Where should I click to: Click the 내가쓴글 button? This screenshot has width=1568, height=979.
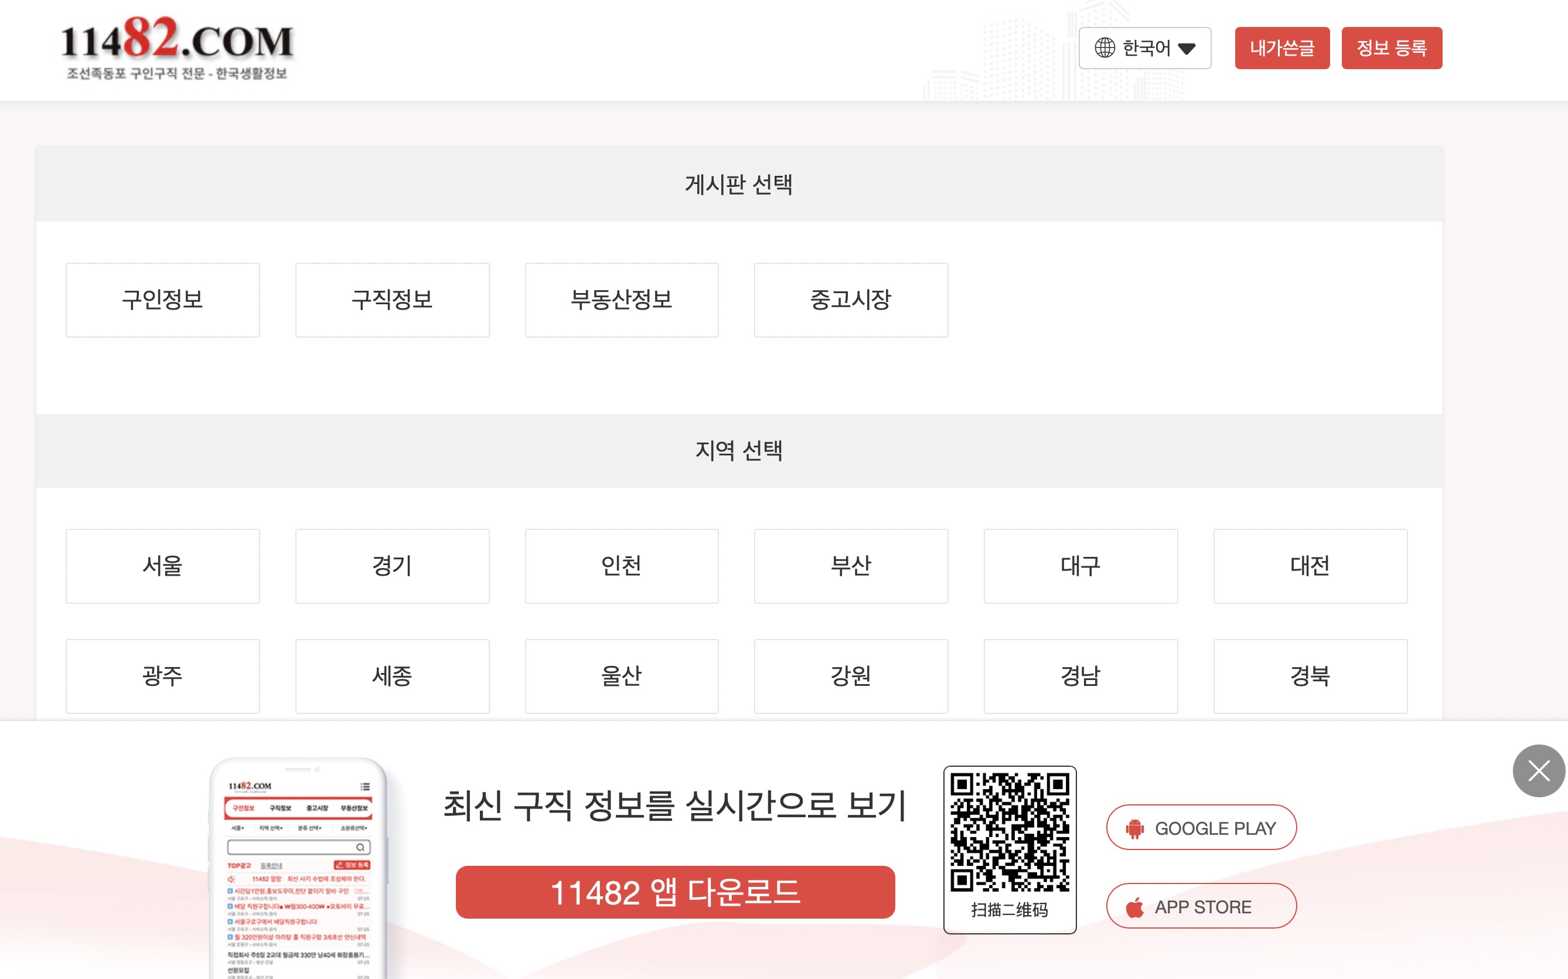coord(1282,47)
